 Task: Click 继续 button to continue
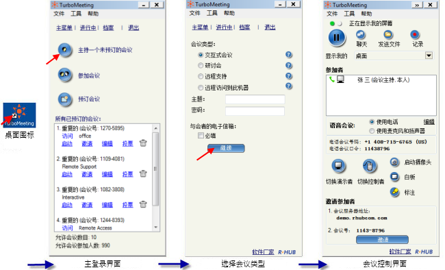[226, 148]
